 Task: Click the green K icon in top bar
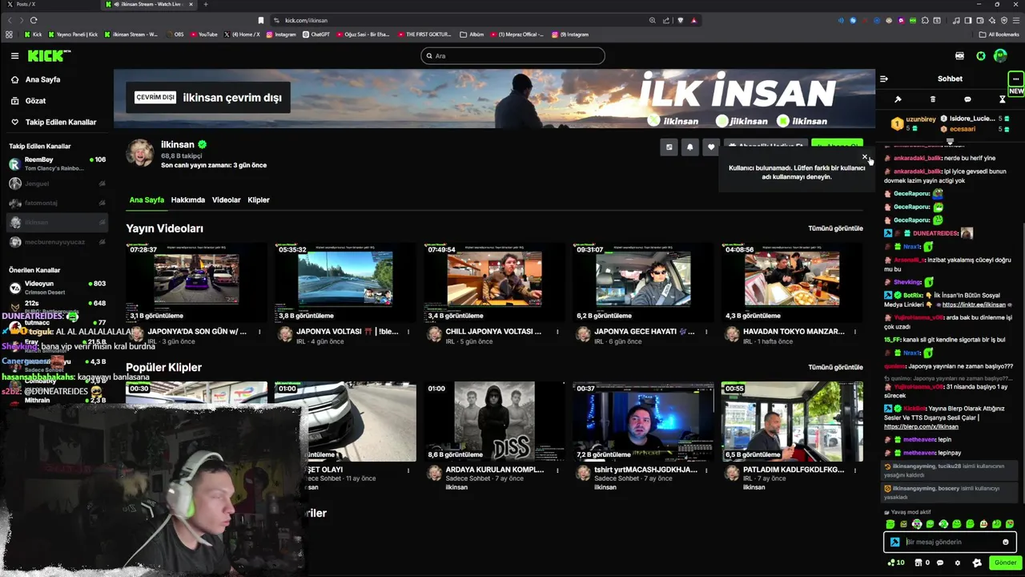pos(981,56)
